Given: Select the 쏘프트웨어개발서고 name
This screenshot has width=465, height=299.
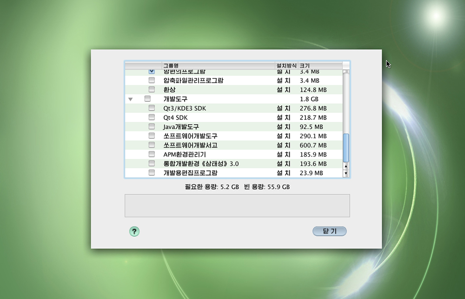Looking at the screenshot, I should click(x=190, y=145).
